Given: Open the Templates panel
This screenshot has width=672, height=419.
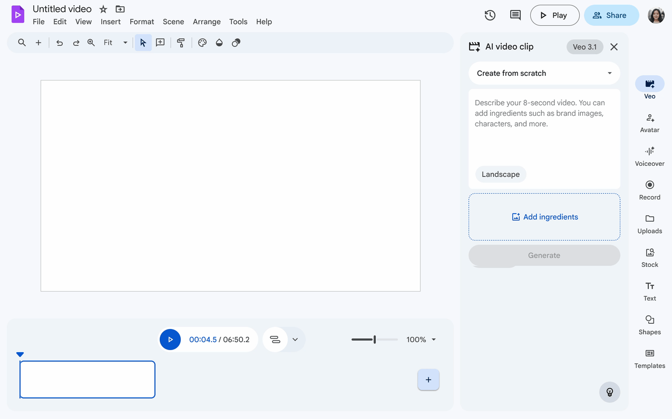Looking at the screenshot, I should 649,357.
